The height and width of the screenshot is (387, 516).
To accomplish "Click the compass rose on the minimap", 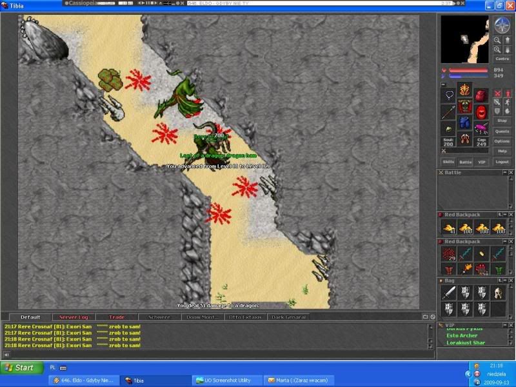I will click(x=502, y=26).
